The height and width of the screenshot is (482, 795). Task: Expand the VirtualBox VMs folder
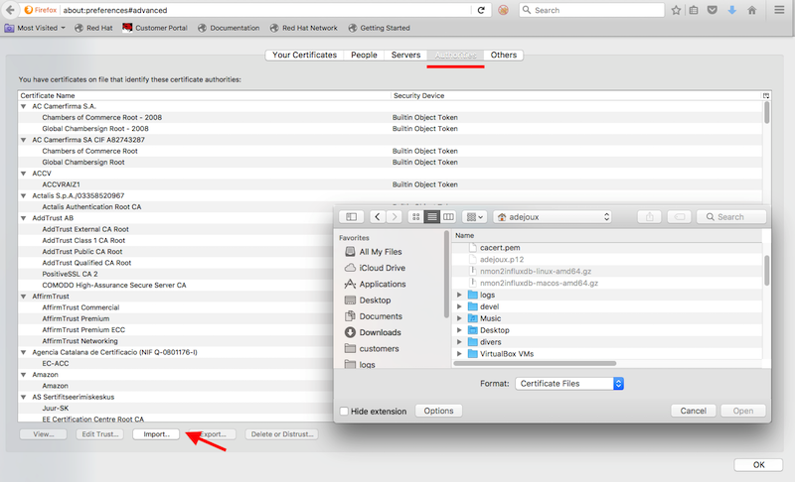click(x=459, y=354)
